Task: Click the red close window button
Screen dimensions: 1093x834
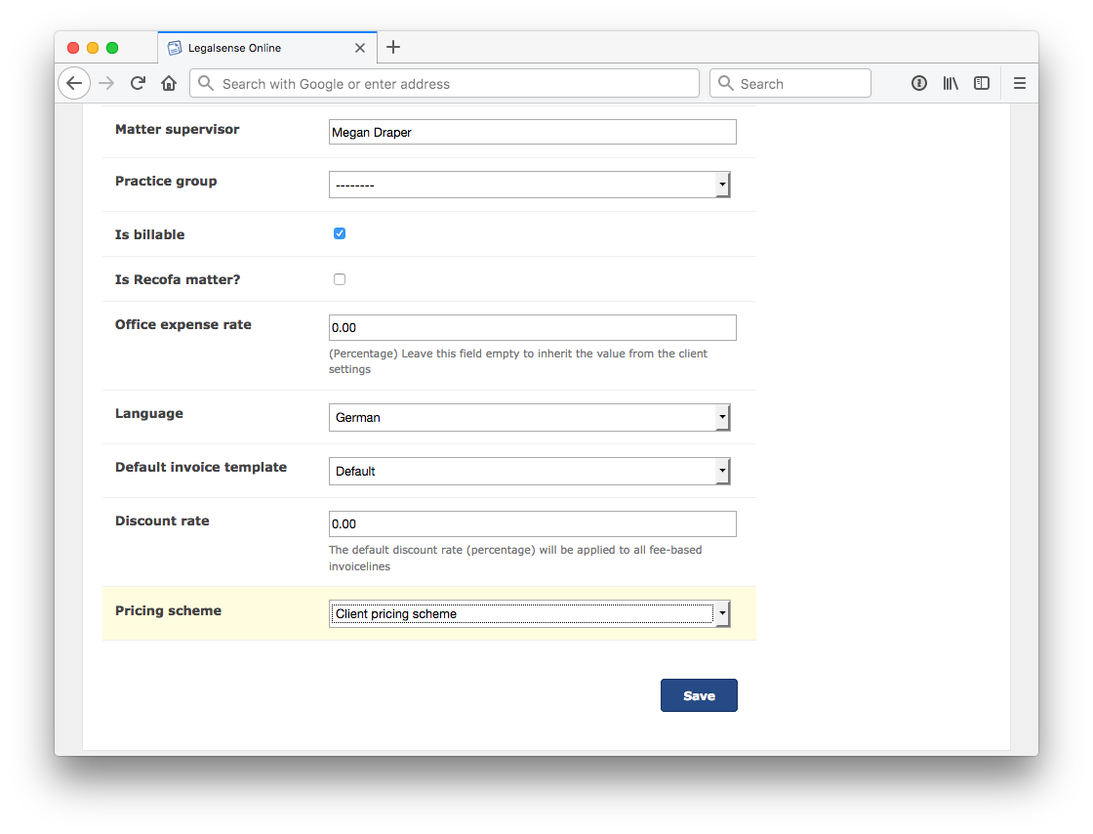Action: pos(73,48)
